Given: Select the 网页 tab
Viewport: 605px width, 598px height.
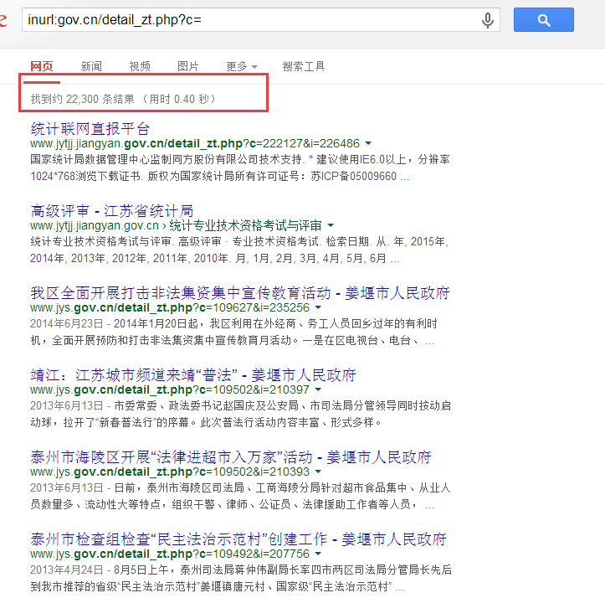Looking at the screenshot, I should [x=41, y=66].
